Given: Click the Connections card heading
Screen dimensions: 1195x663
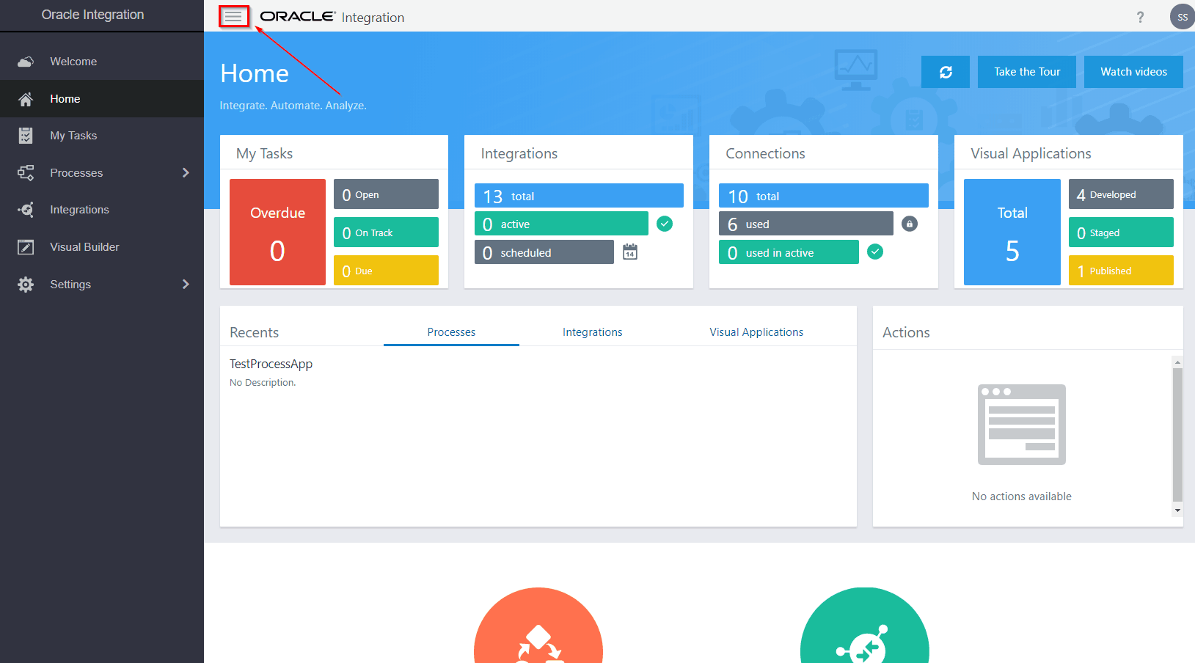Looking at the screenshot, I should [765, 153].
